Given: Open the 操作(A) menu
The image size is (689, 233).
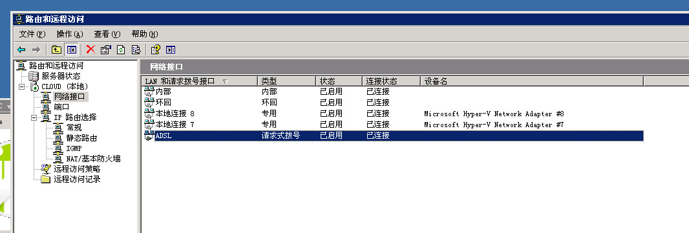Looking at the screenshot, I should tap(70, 34).
